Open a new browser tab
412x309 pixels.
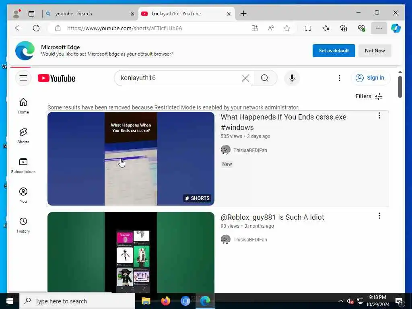click(243, 13)
